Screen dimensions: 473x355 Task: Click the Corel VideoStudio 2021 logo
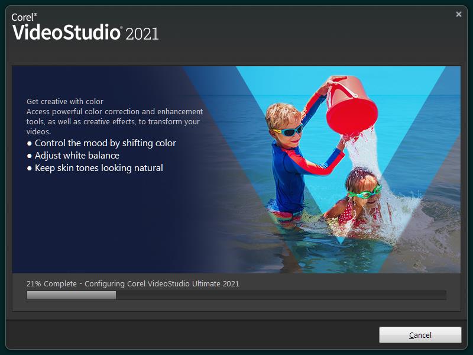click(x=85, y=27)
